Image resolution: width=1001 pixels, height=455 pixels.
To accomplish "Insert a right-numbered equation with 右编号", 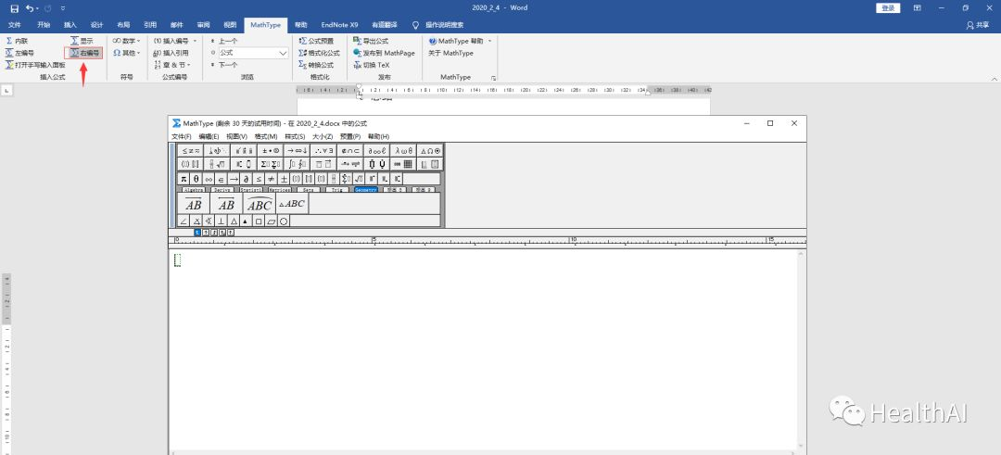I will pyautogui.click(x=85, y=53).
